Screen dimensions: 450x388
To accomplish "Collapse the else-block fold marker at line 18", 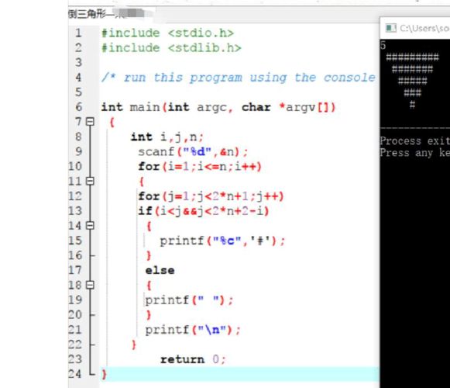I will pos(90,285).
